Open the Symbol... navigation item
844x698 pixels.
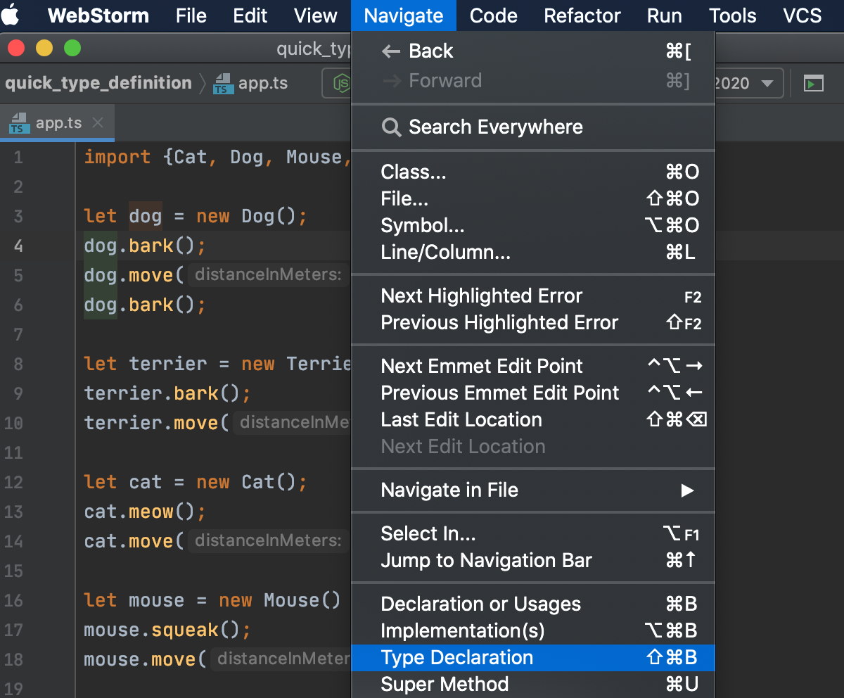pyautogui.click(x=423, y=226)
